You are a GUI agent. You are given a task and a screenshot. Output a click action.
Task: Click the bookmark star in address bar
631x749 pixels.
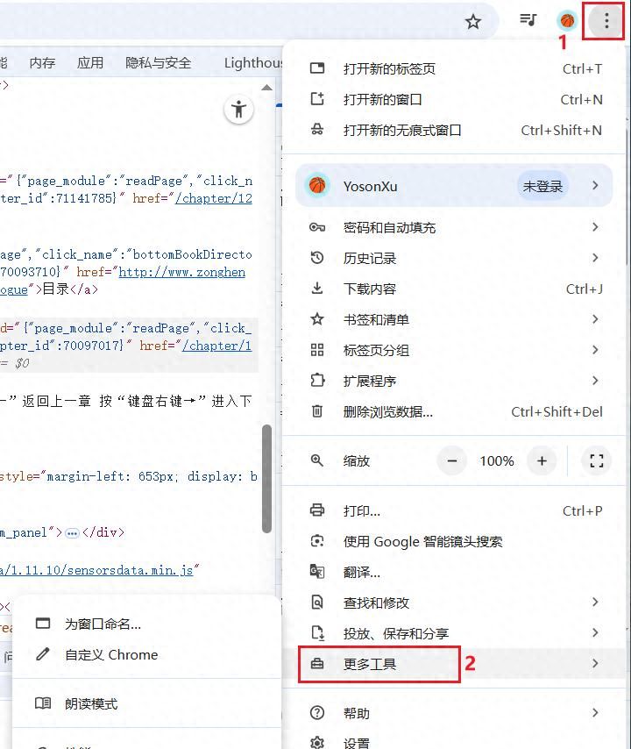tap(473, 22)
